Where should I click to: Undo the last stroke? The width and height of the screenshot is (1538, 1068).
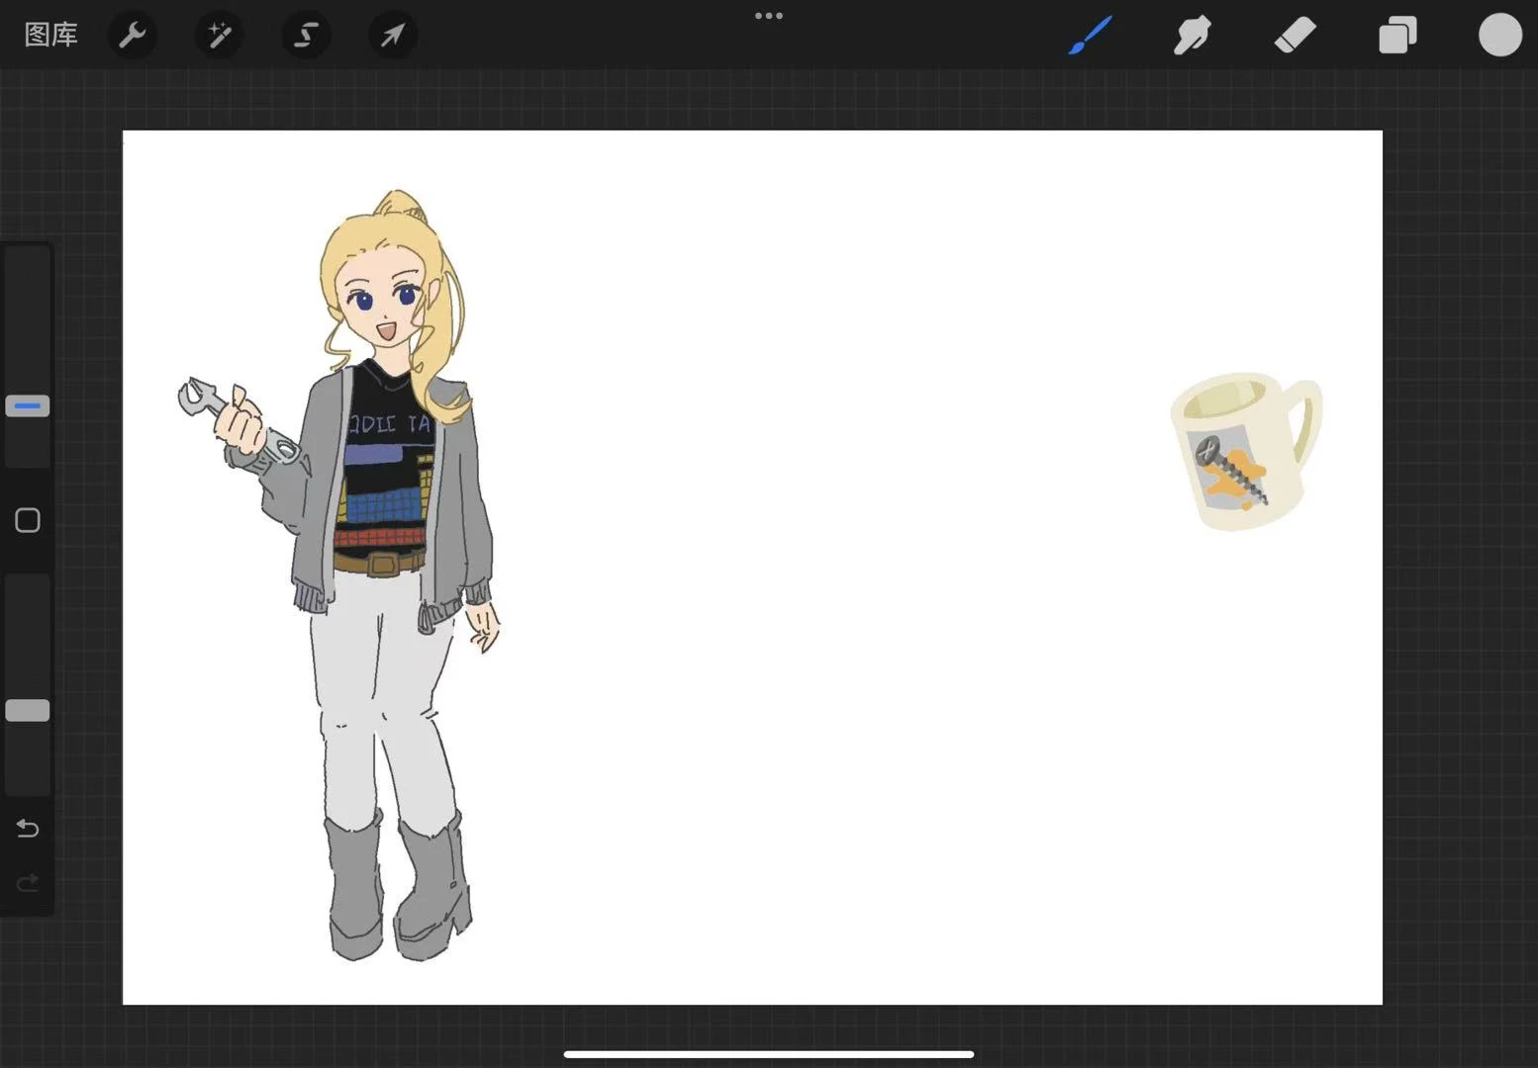pyautogui.click(x=28, y=828)
